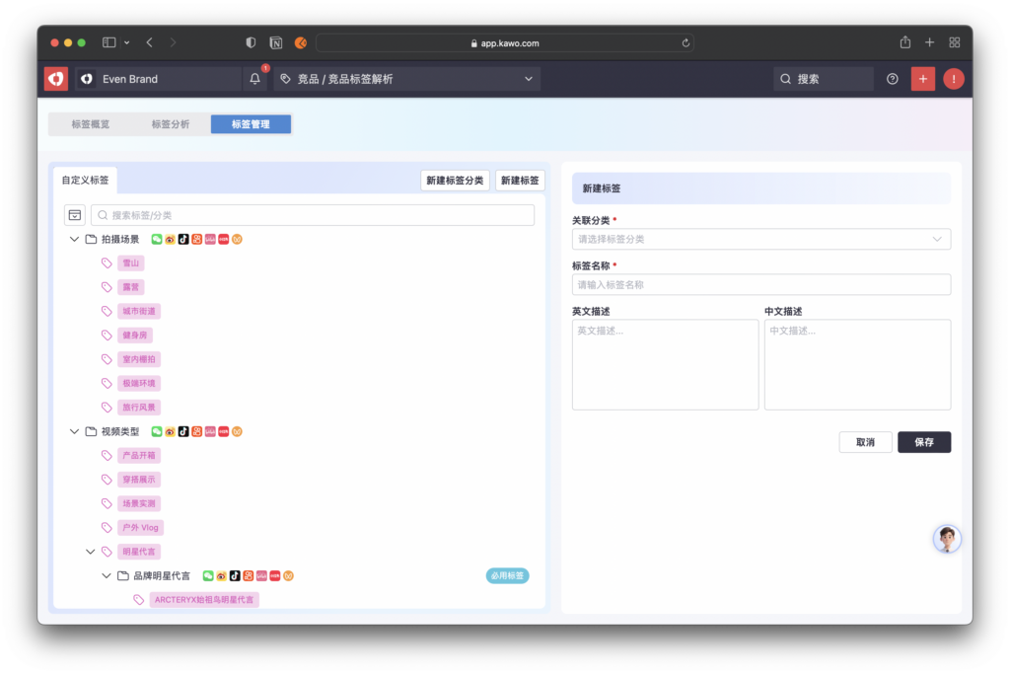
Task: Click the collapse-all archive icon beside search
Action: pos(75,215)
